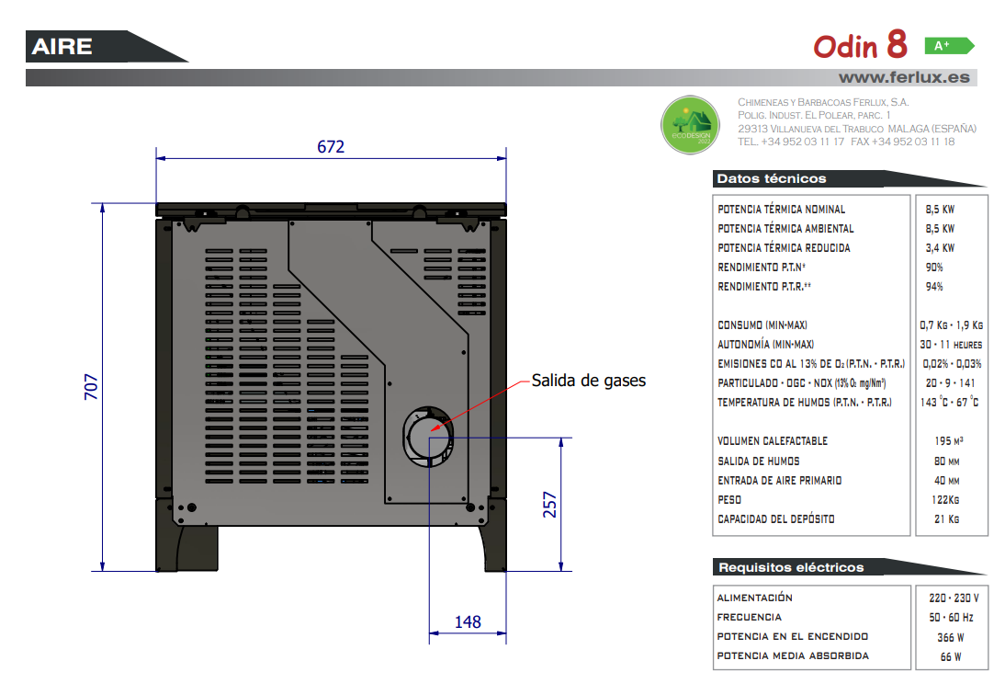Click the Polig. Indust. El Polear address line

point(814,115)
